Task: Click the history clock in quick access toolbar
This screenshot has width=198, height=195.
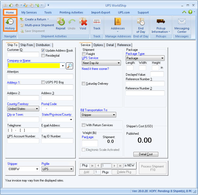Action: 11,5
